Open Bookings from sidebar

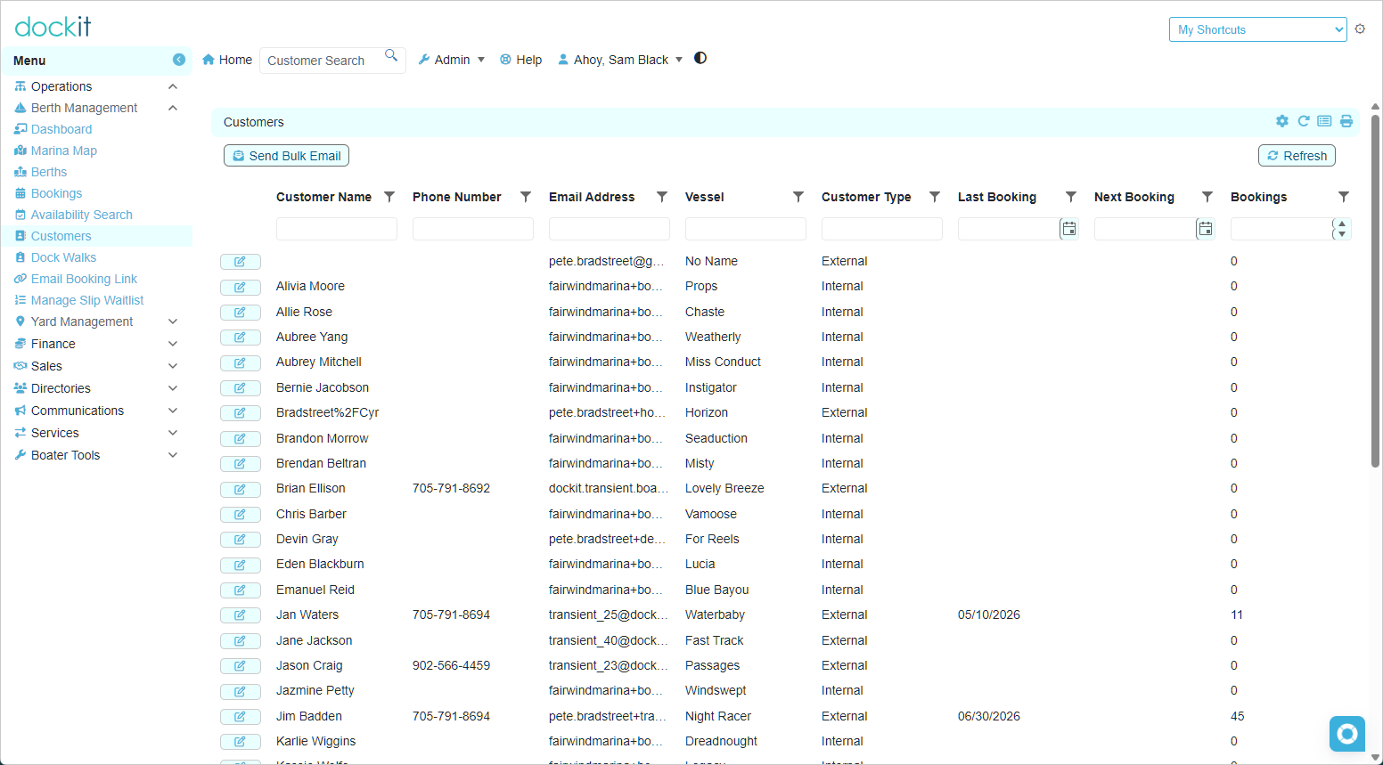[x=56, y=193]
